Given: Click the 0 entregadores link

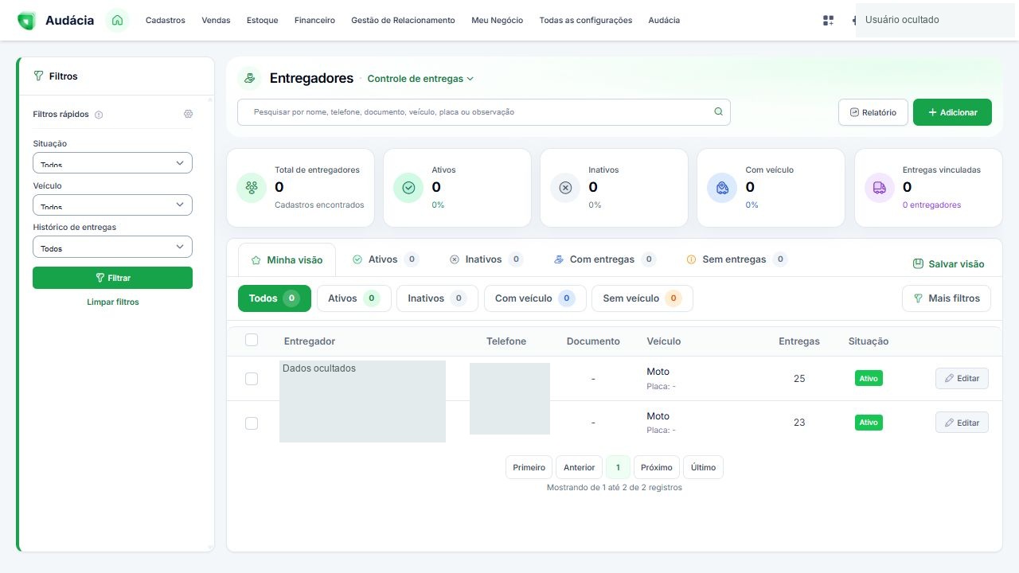Looking at the screenshot, I should (931, 205).
